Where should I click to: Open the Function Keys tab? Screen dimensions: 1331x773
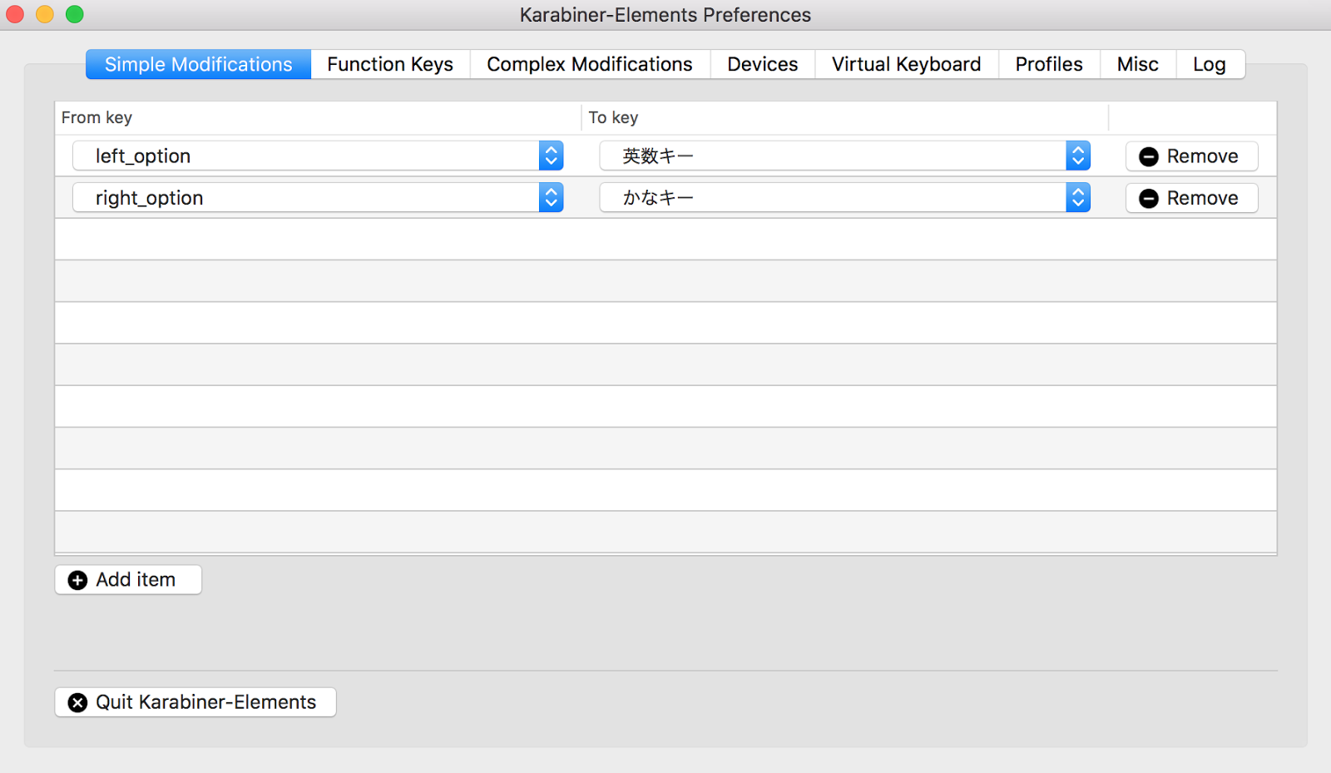[390, 64]
